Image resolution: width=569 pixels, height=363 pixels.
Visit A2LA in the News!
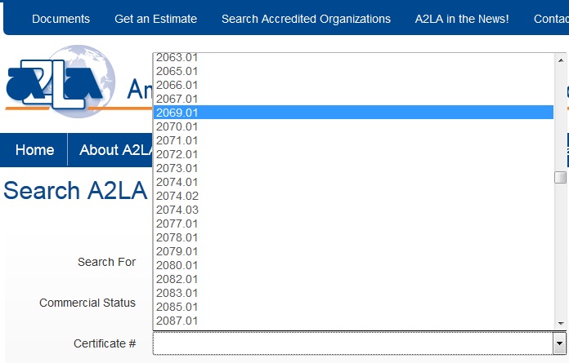[x=462, y=19]
